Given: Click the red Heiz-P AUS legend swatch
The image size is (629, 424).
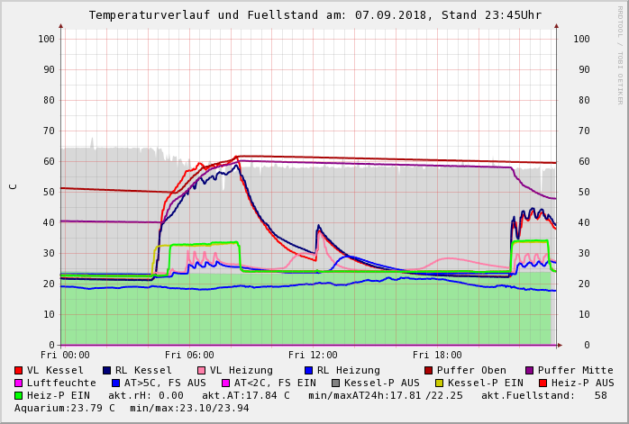Looking at the screenshot, I should tap(542, 383).
